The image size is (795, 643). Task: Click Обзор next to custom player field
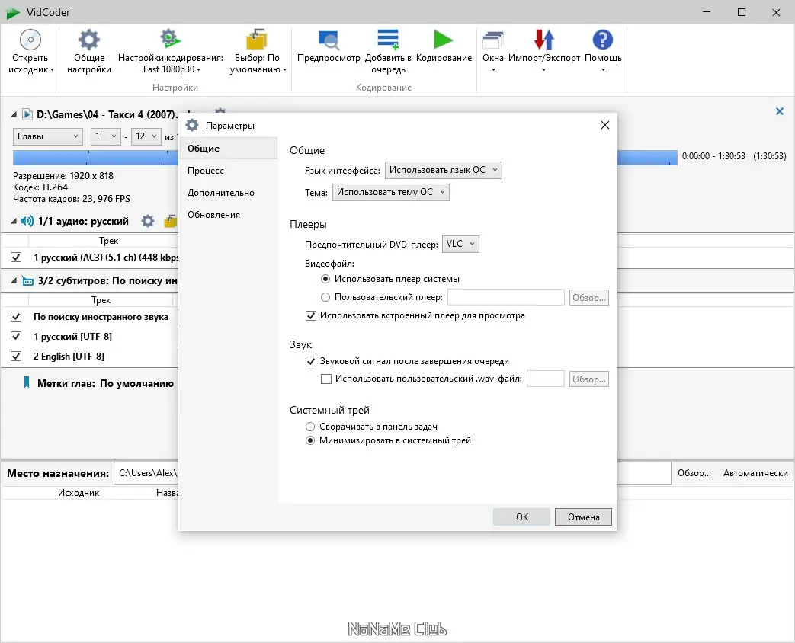click(x=588, y=298)
